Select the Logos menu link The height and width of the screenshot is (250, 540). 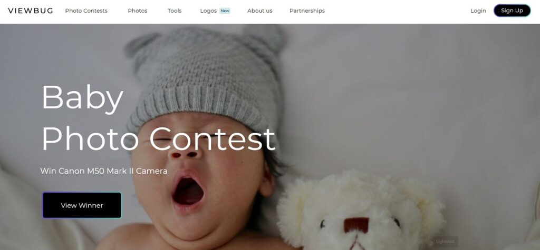208,11
